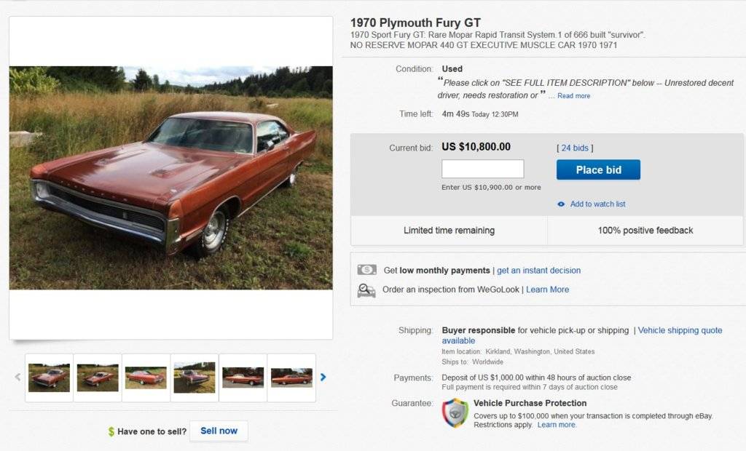Open get an instant decision link
Viewport: 746px width, 451px height.
(538, 271)
